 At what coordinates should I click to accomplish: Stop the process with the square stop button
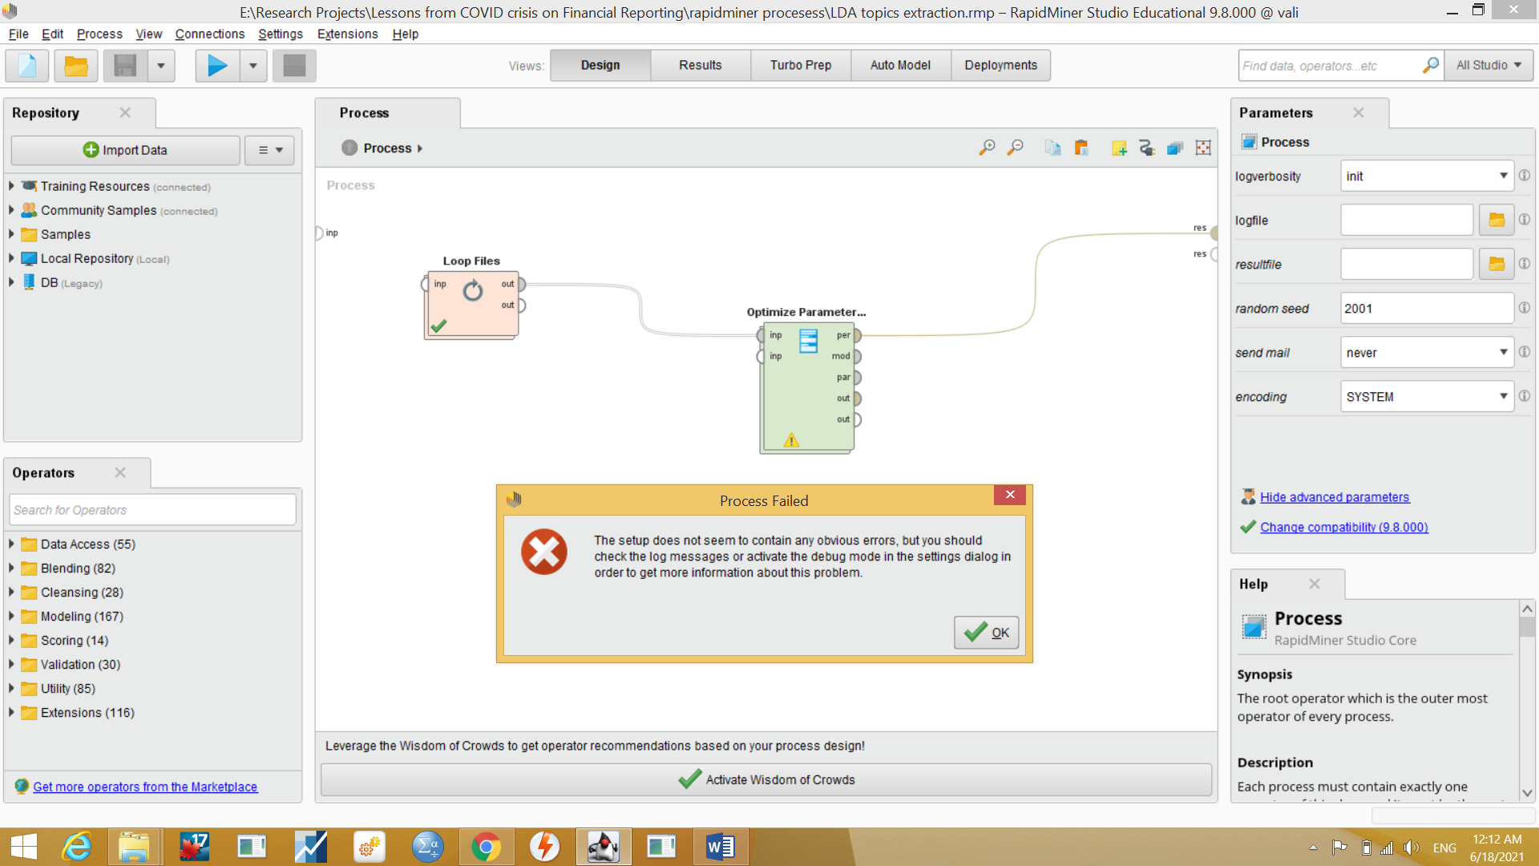pyautogui.click(x=294, y=65)
